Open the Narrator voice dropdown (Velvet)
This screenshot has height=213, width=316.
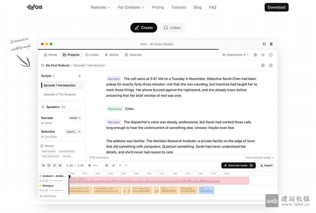click(x=75, y=118)
